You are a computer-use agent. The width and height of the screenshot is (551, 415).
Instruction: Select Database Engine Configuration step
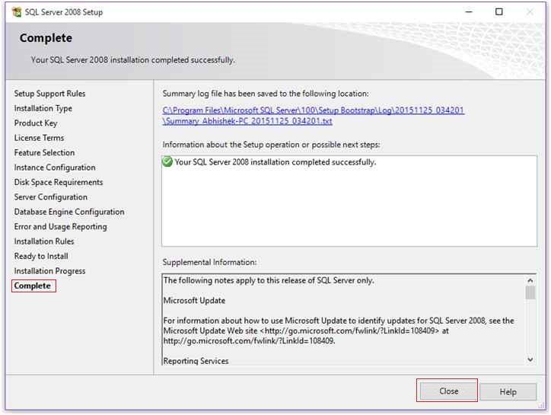(x=69, y=212)
